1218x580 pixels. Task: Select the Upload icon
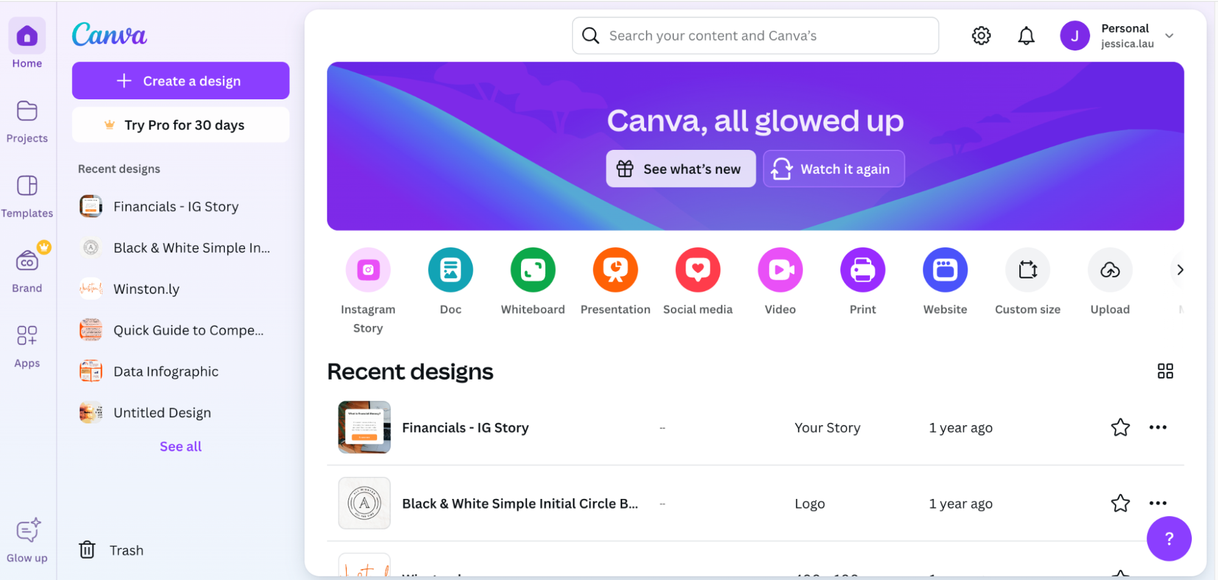(1110, 269)
